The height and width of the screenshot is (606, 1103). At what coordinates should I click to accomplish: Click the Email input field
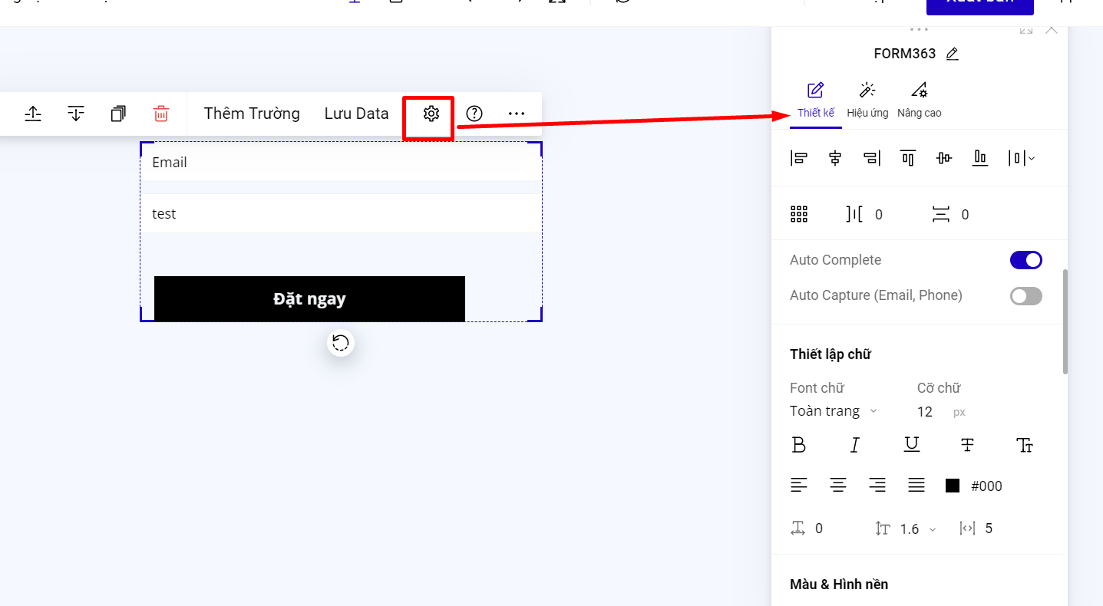[x=341, y=163]
